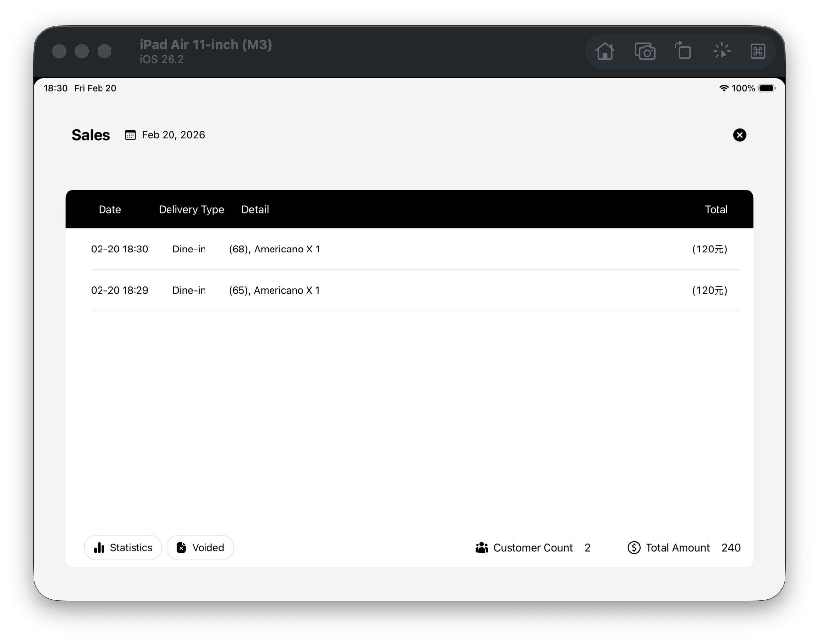Click the Delivery Type column header
This screenshot has height=642, width=819.
191,210
